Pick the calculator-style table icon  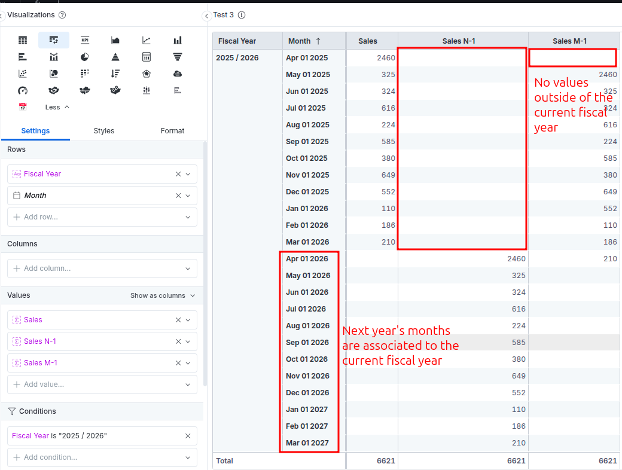147,57
